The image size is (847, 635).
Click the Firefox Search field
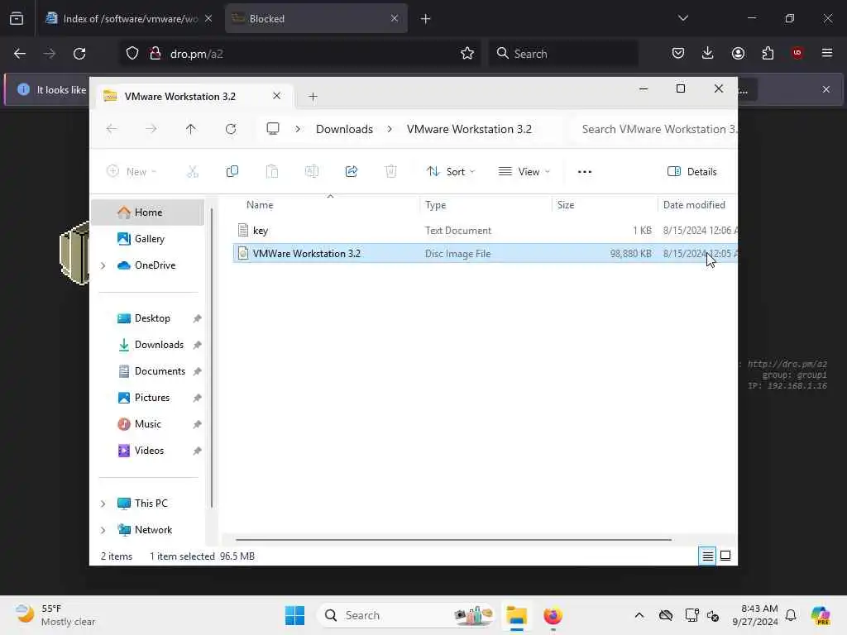[x=563, y=54]
